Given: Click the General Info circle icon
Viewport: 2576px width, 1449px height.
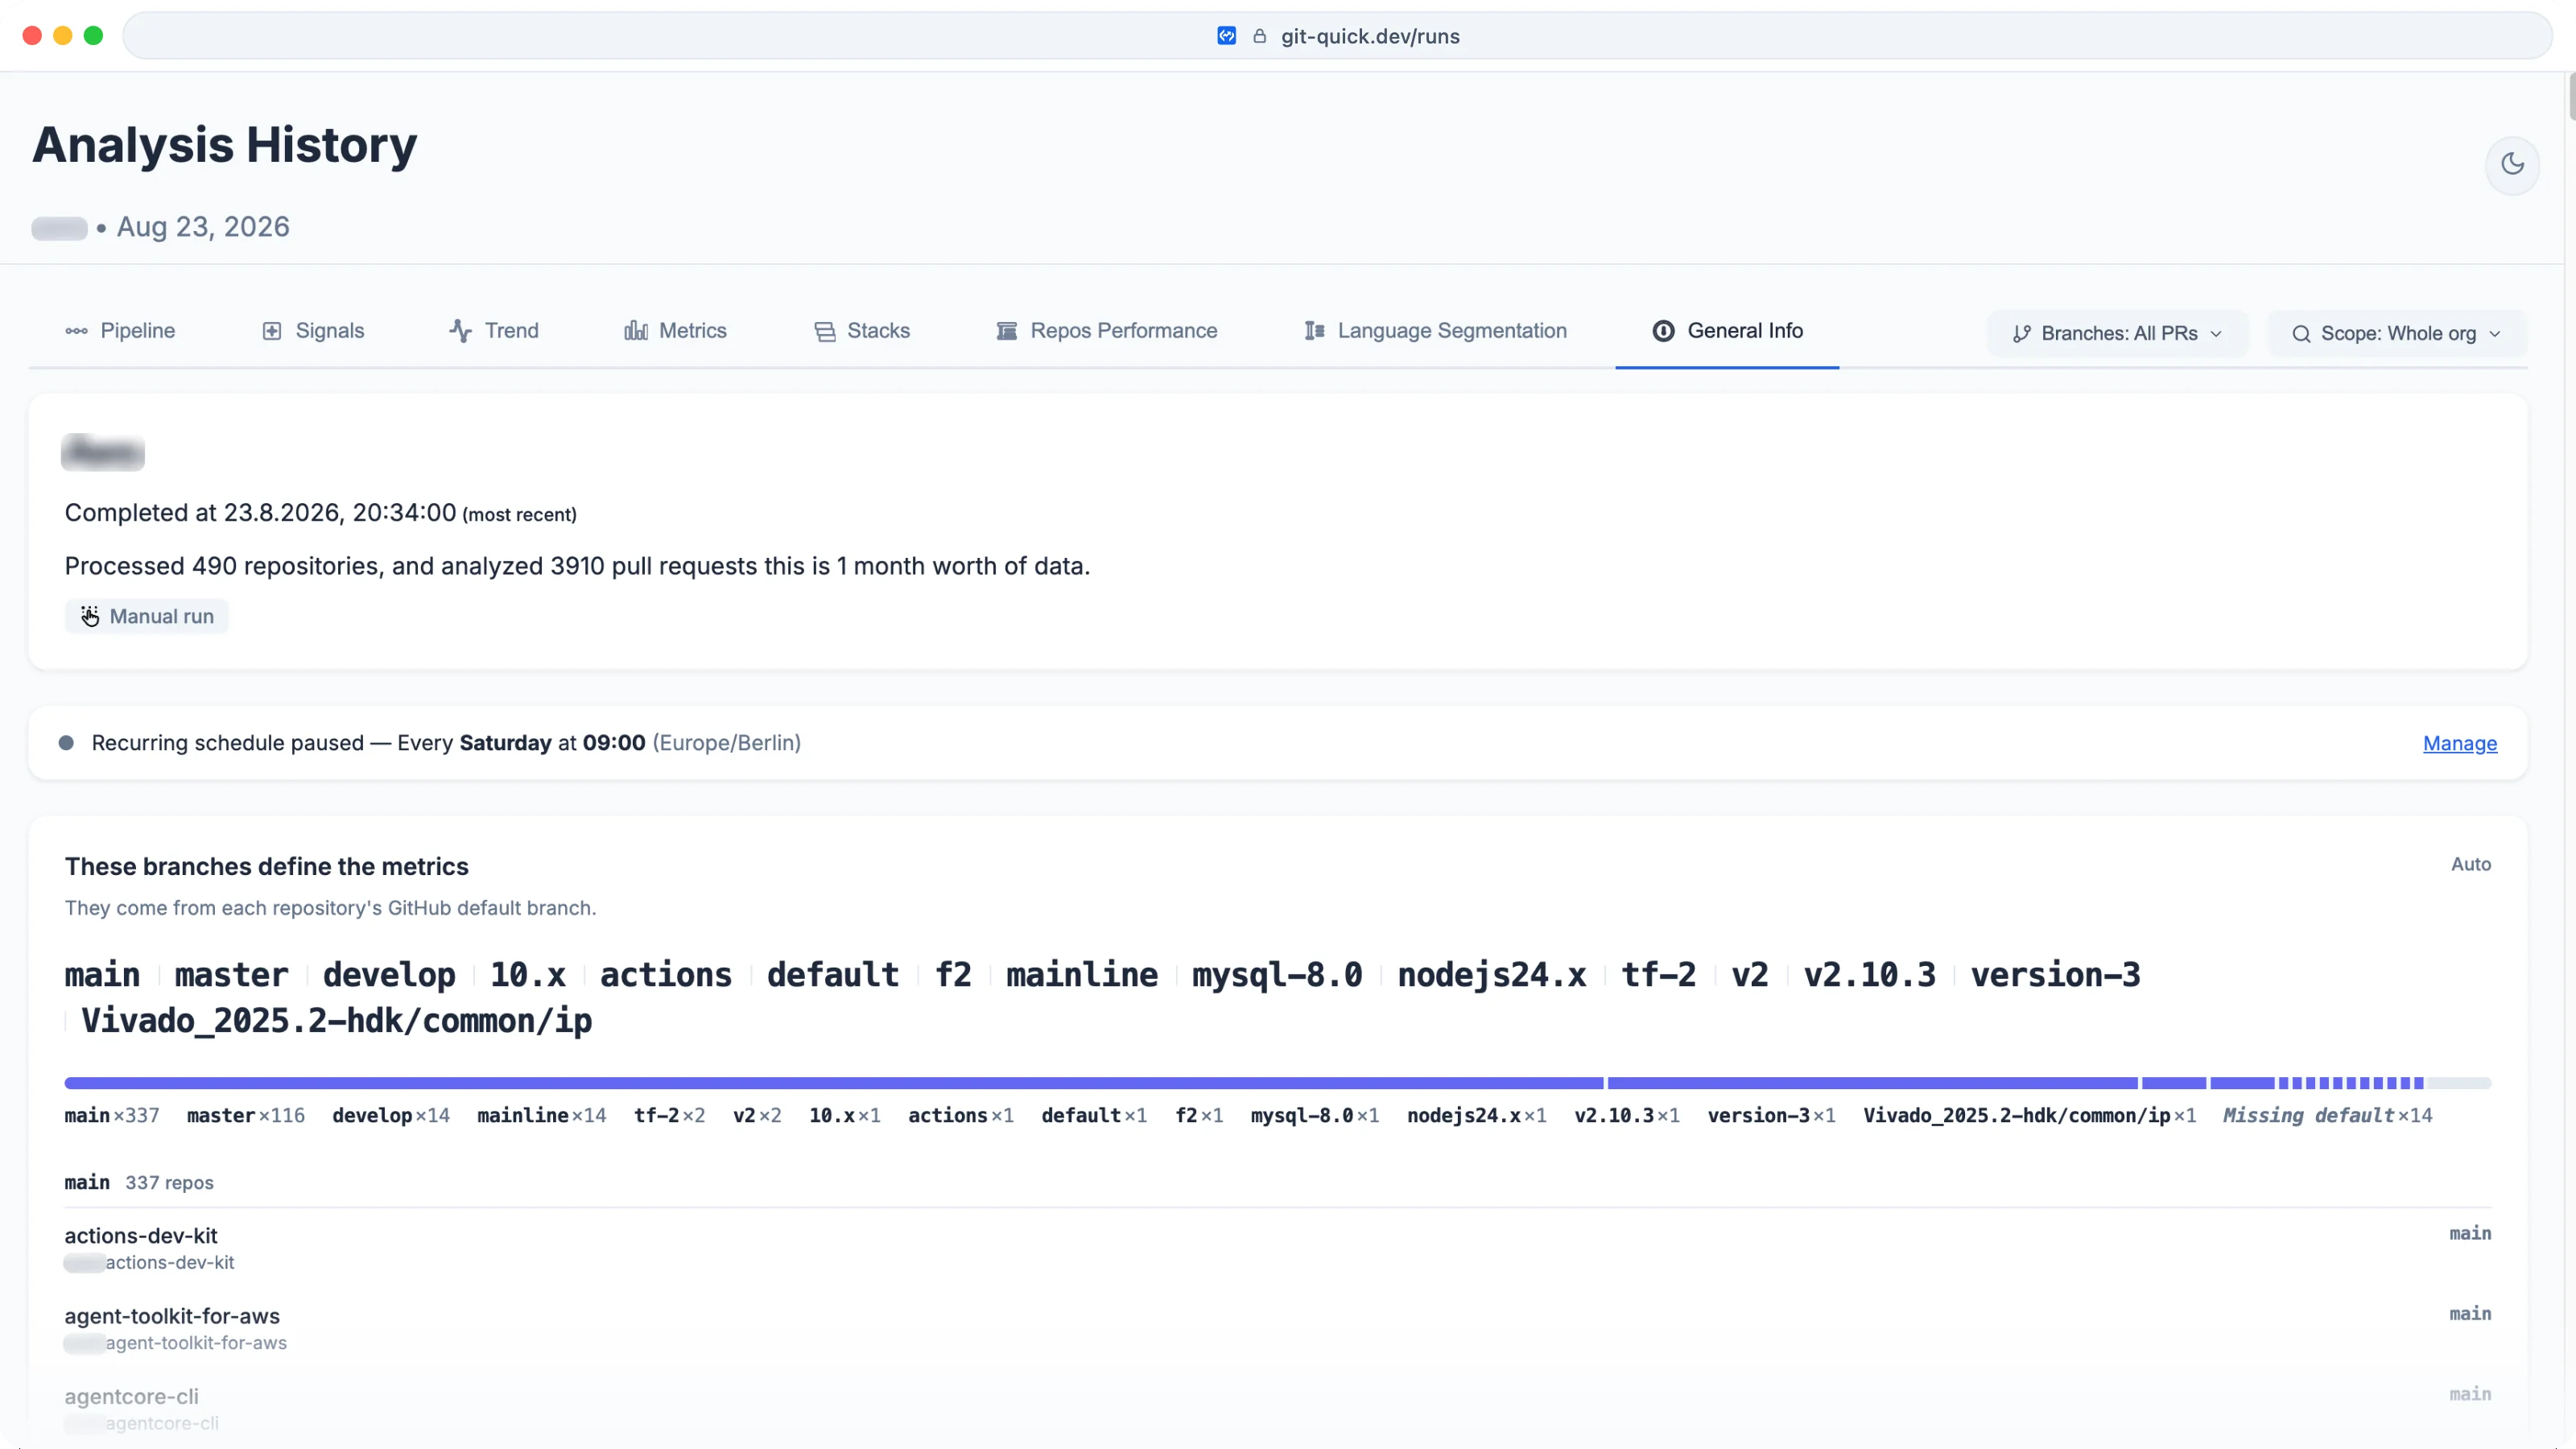Looking at the screenshot, I should (x=1663, y=331).
